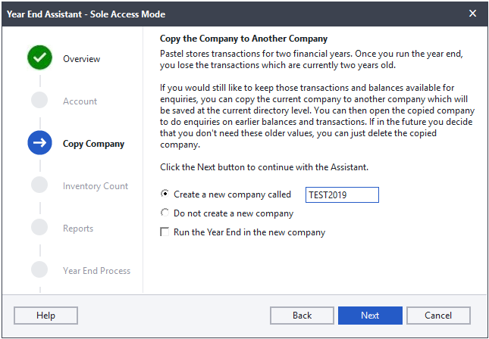Open the Overview step label

(82, 59)
